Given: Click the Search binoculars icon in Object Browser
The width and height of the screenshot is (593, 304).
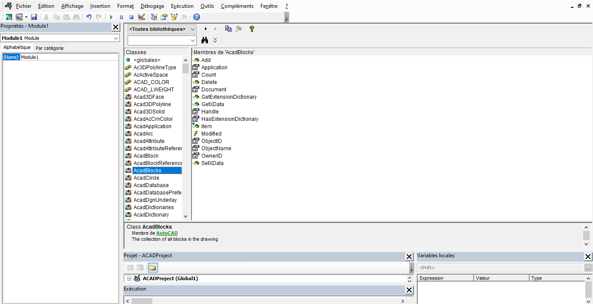Looking at the screenshot, I should 205,40.
